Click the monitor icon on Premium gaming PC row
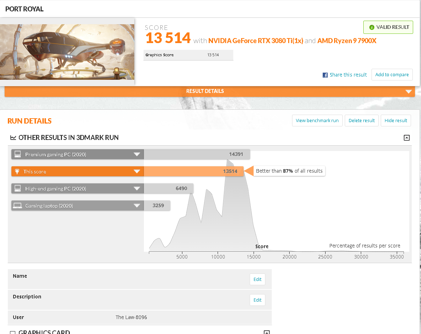Viewport: 421px width, 334px height. (x=17, y=154)
